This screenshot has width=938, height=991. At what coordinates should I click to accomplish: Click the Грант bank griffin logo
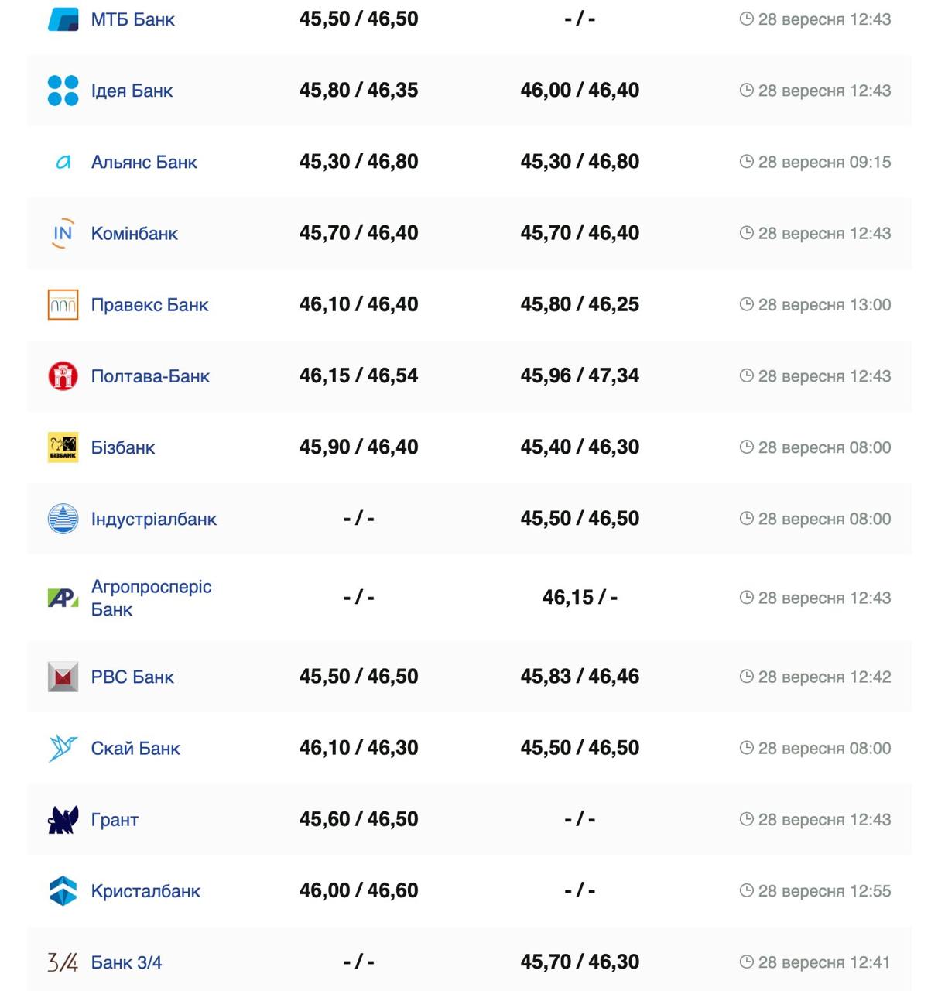[63, 819]
